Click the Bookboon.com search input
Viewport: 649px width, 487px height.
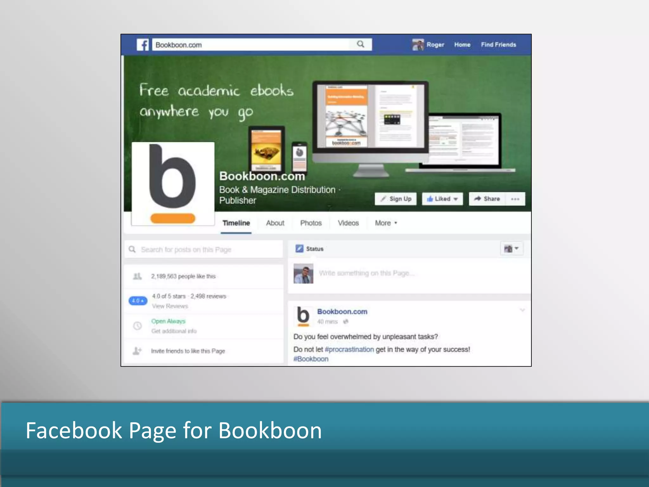click(x=251, y=45)
